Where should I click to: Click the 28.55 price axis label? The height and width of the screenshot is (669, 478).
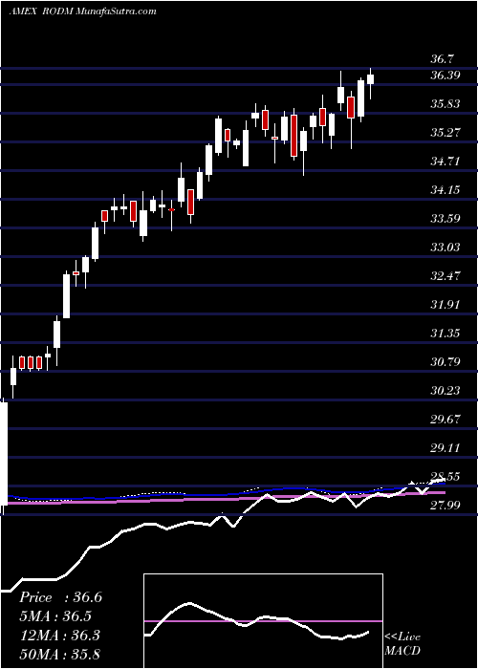(446, 476)
